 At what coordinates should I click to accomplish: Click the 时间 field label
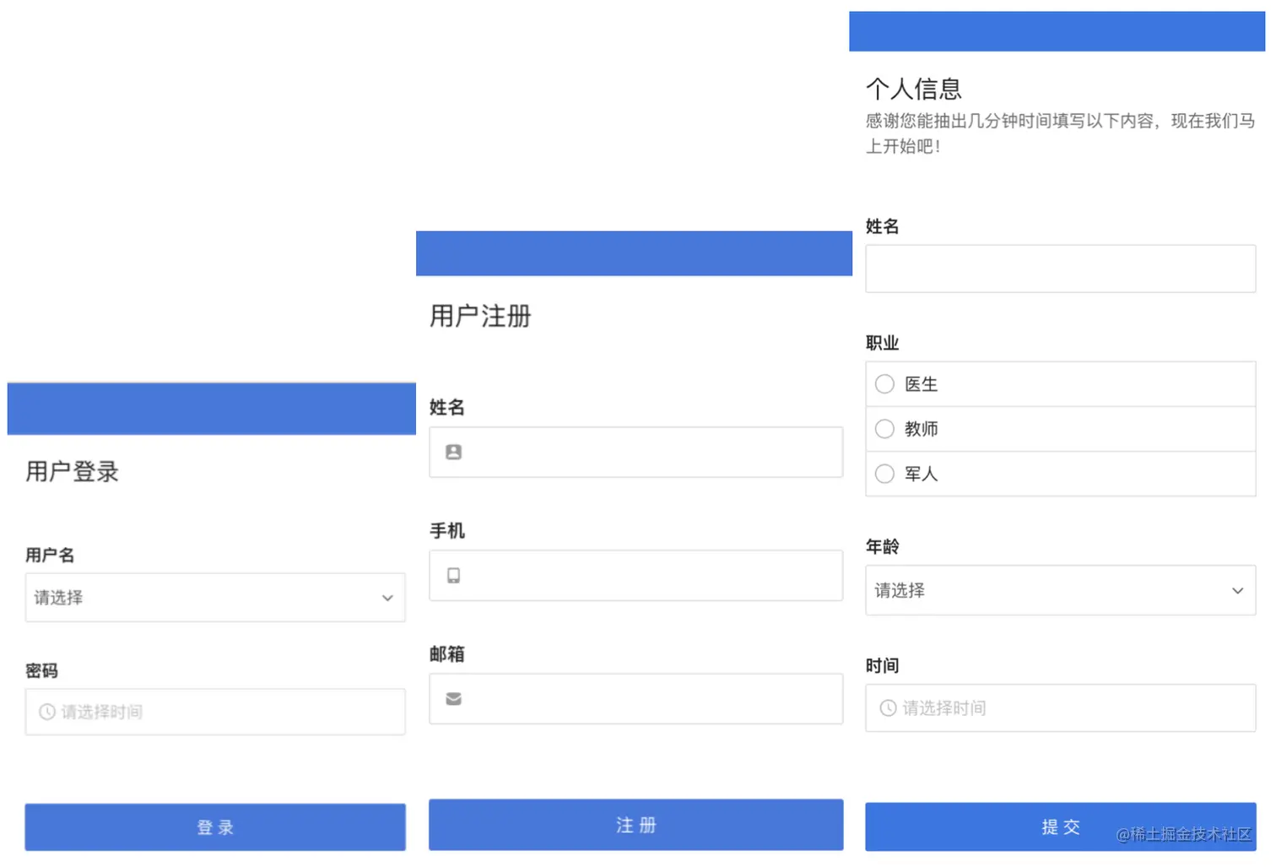click(x=883, y=665)
